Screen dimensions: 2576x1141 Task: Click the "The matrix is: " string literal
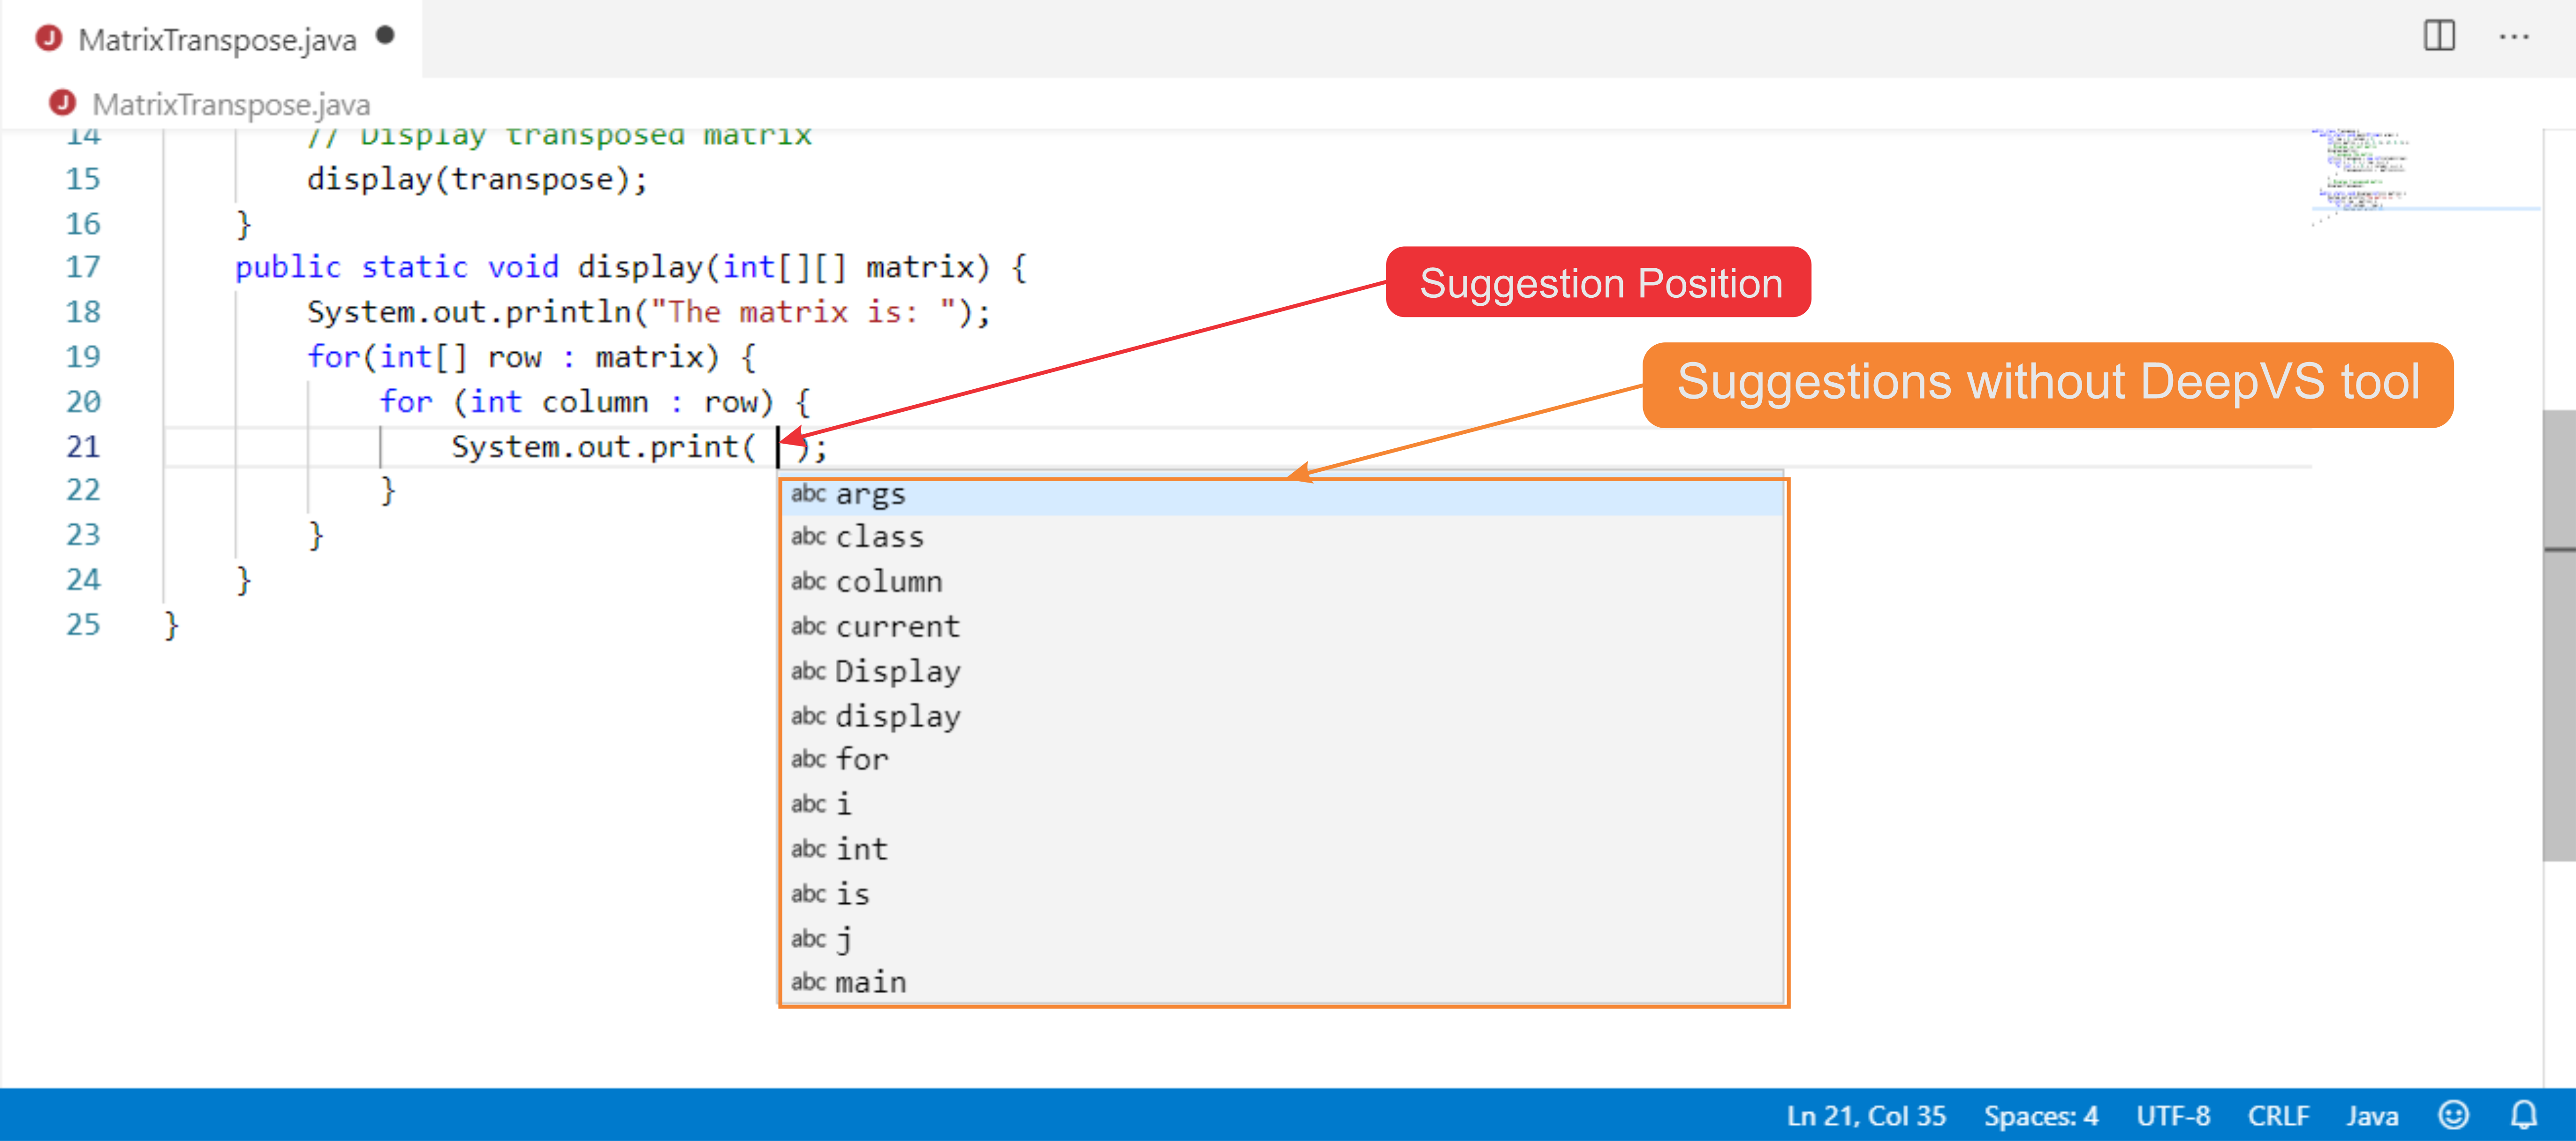tap(804, 313)
